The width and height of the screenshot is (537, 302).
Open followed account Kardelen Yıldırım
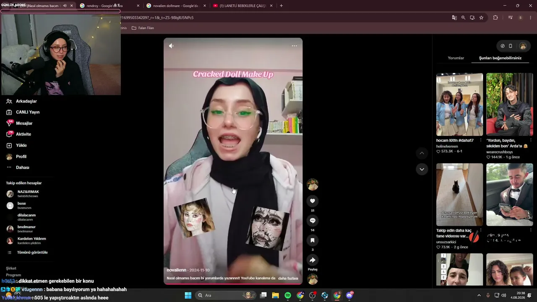31,241
